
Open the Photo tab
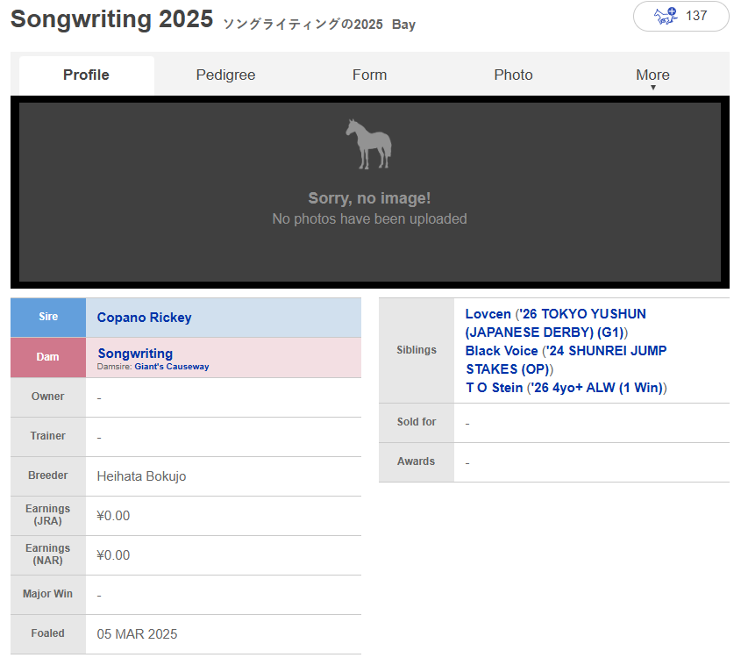(513, 75)
